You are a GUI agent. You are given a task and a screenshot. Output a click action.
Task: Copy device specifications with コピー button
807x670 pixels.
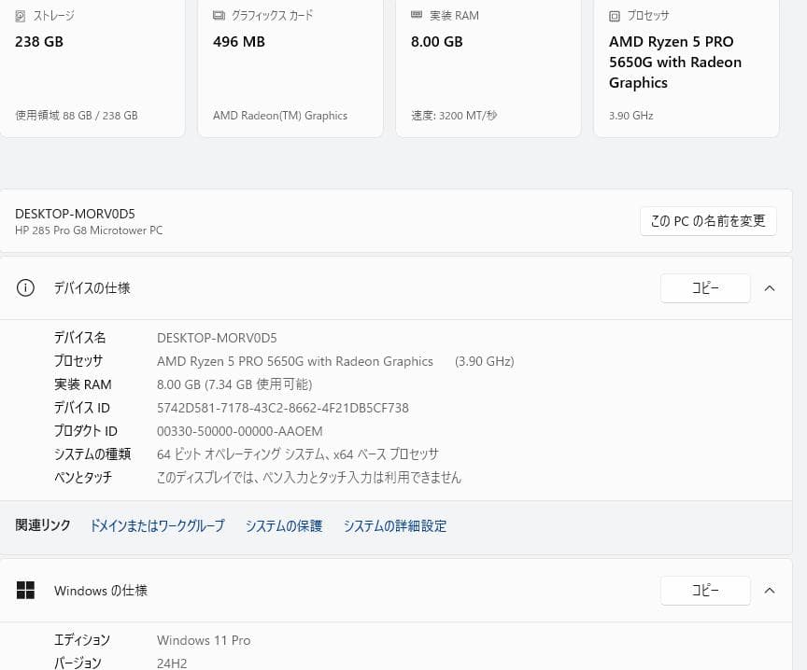(705, 287)
